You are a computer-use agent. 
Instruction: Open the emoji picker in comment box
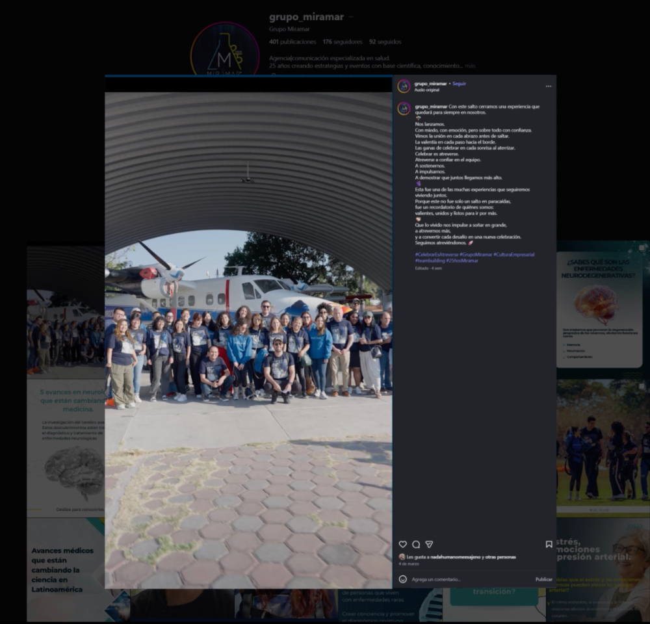pos(402,579)
